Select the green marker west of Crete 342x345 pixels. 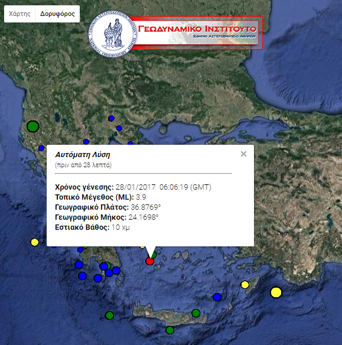[x=109, y=315]
